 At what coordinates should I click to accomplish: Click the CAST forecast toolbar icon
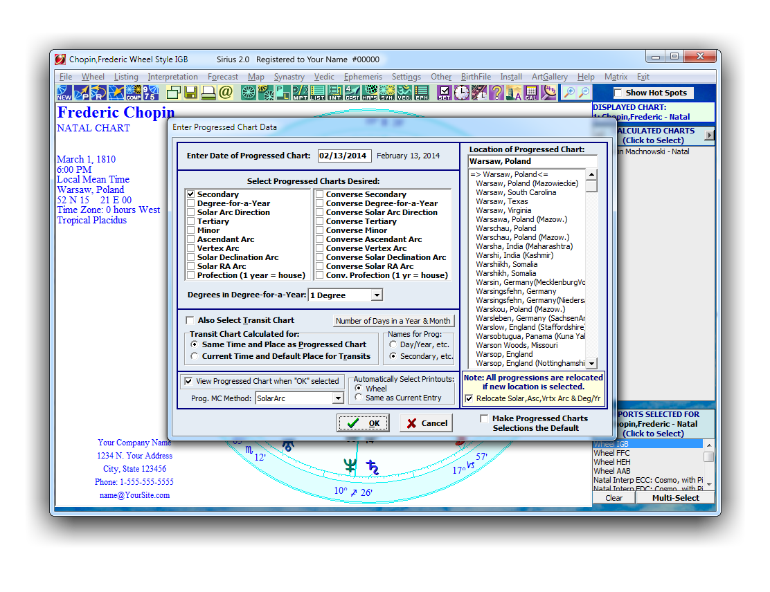[x=352, y=92]
